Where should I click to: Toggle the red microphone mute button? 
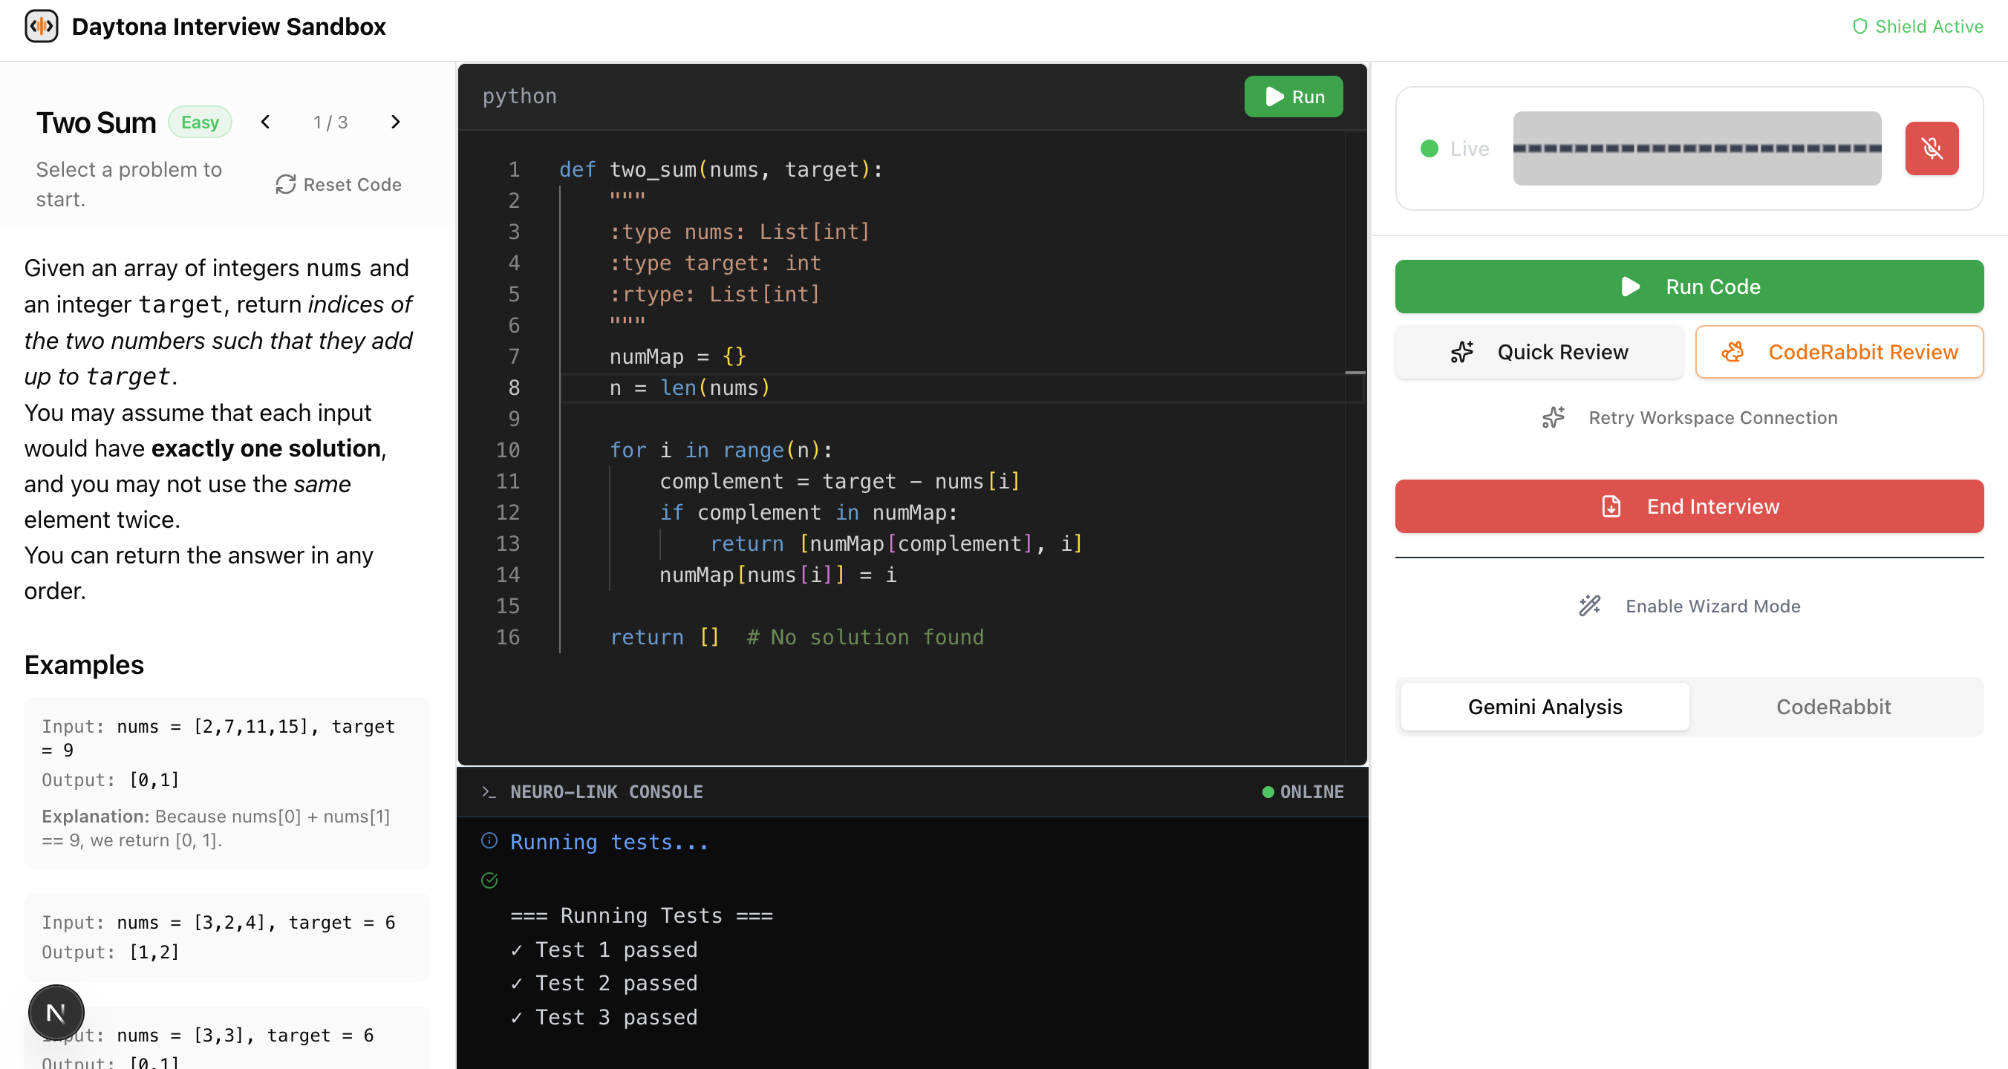pyautogui.click(x=1931, y=148)
